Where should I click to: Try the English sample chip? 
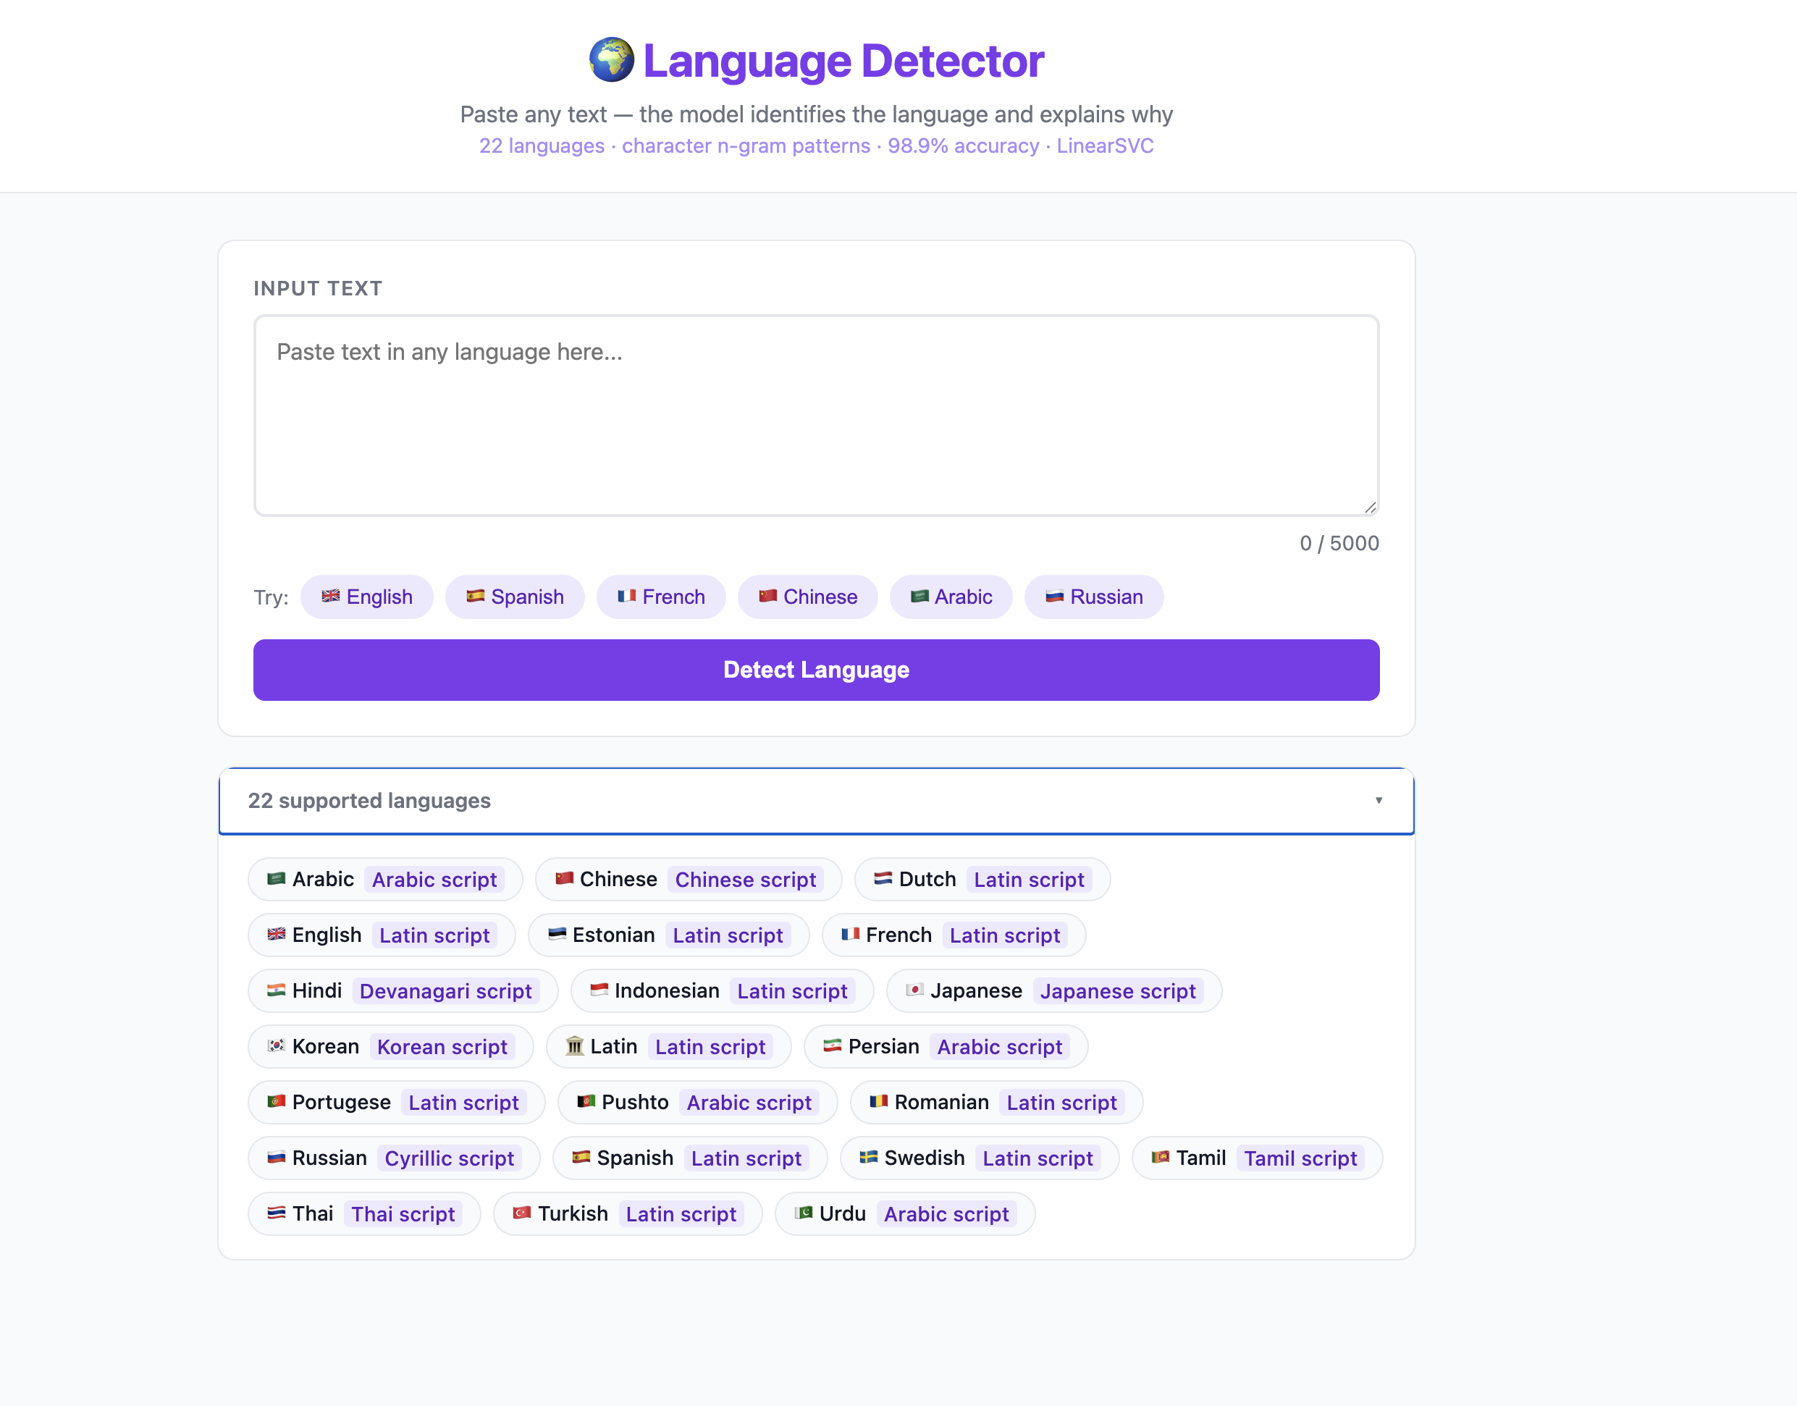click(366, 596)
